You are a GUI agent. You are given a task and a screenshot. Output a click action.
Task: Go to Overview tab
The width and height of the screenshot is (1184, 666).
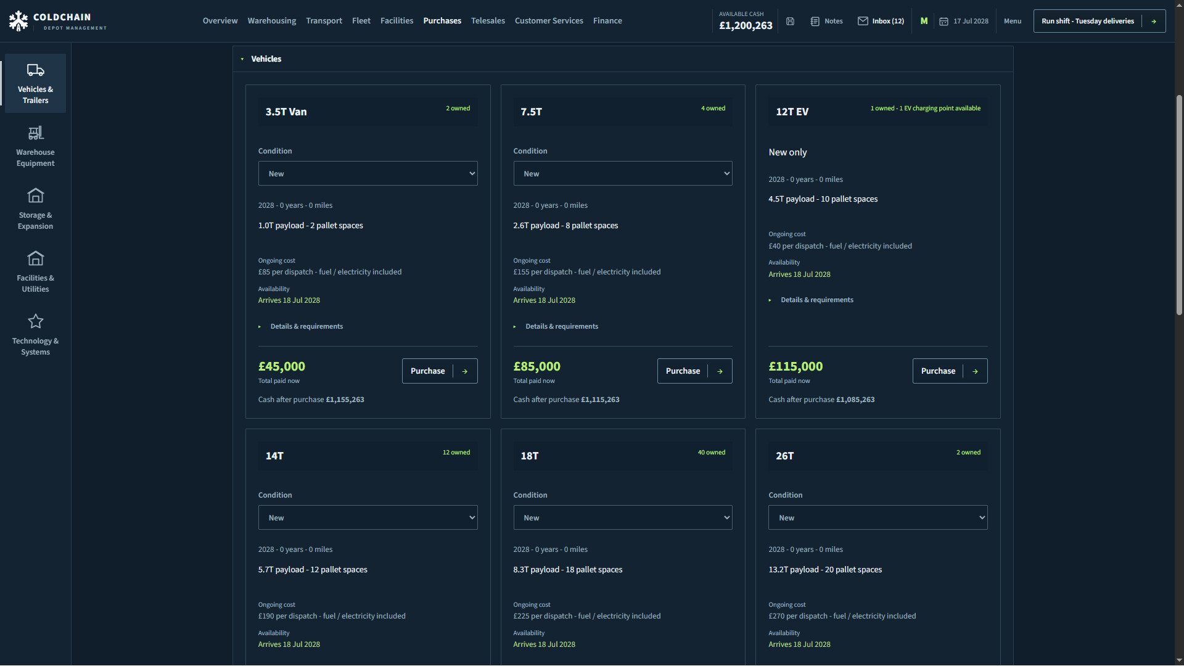(220, 20)
